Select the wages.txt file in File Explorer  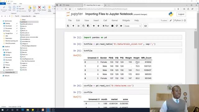pyautogui.click(x=24, y=65)
